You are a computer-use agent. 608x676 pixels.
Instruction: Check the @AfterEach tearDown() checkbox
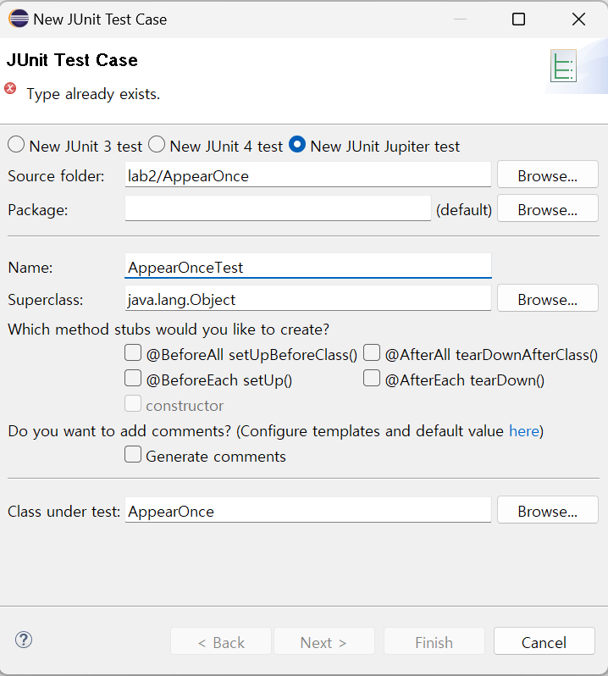point(372,379)
